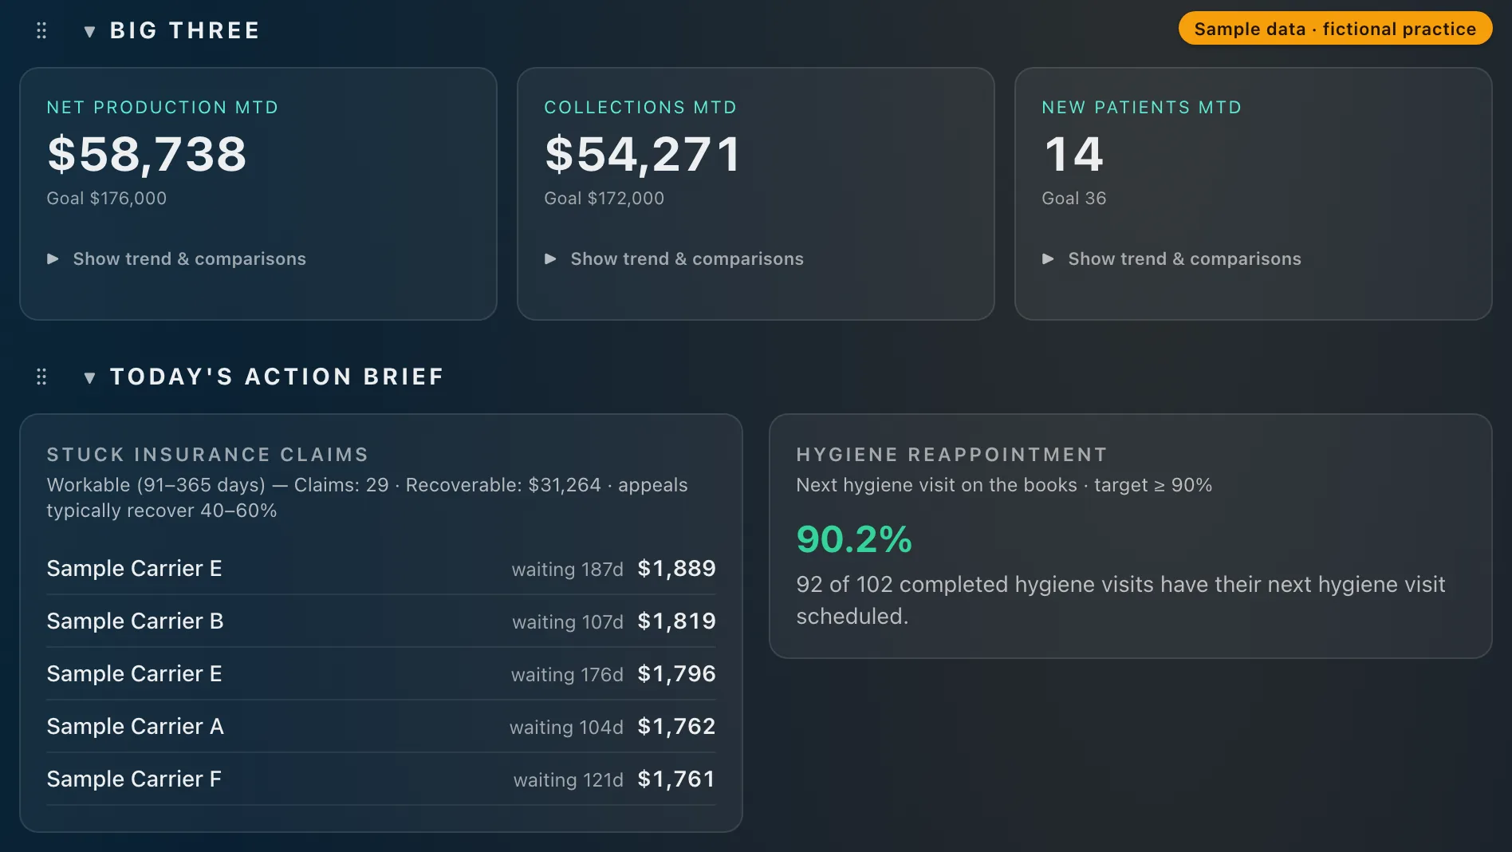Click the Goal $172,000 text
The width and height of the screenshot is (1512, 852).
click(x=604, y=198)
